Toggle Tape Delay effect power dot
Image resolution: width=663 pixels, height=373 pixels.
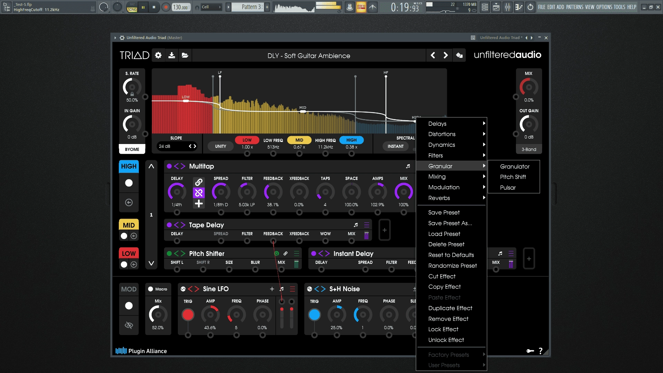pyautogui.click(x=169, y=225)
